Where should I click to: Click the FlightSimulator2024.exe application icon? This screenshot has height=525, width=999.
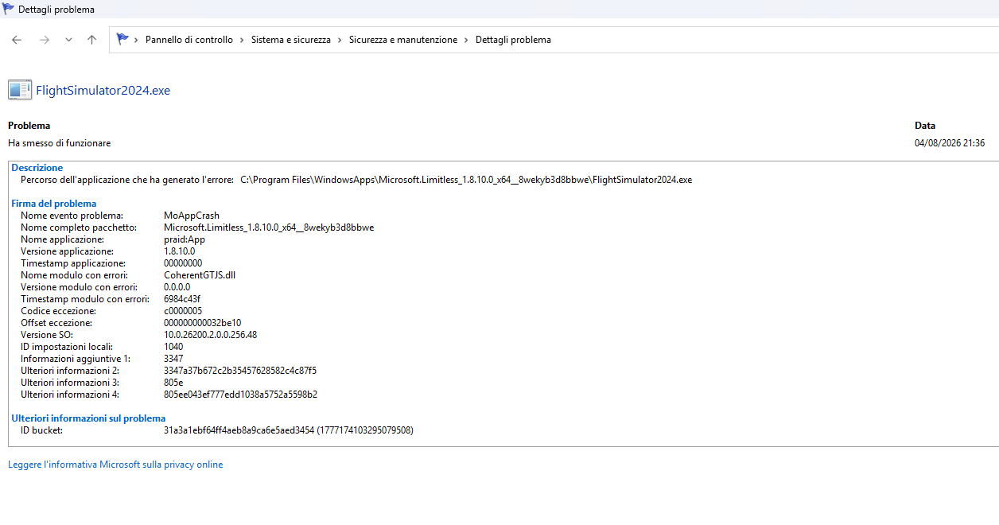click(20, 90)
